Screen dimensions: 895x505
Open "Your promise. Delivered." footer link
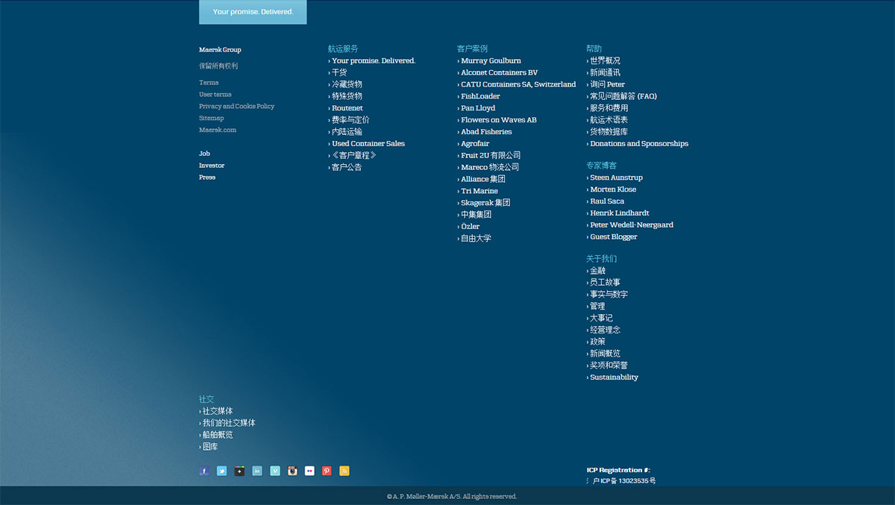click(x=372, y=60)
